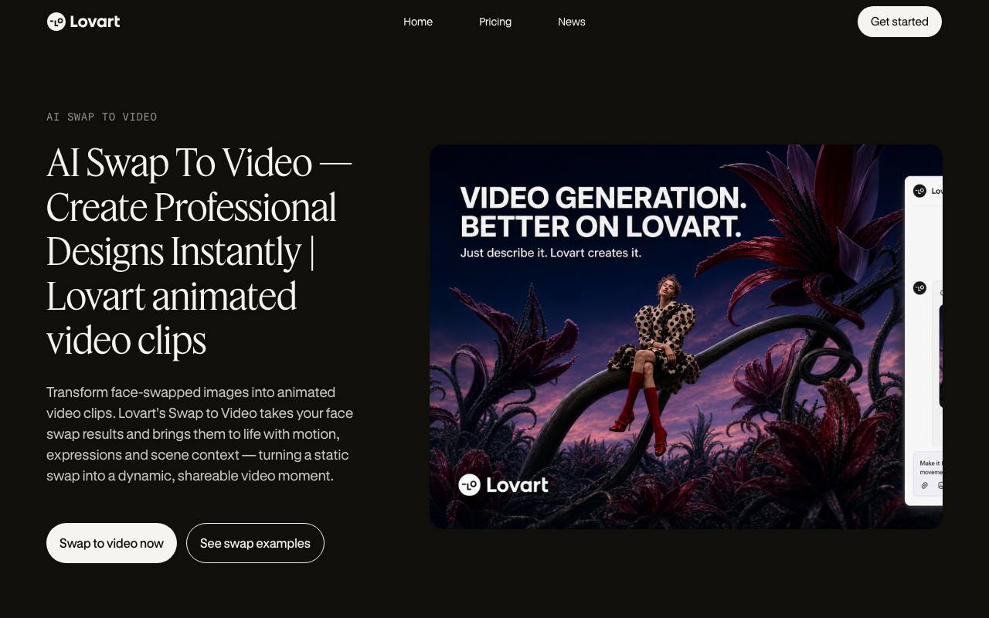The image size is (989, 618).
Task: Click the Lovart logo in header
Action: tap(83, 22)
